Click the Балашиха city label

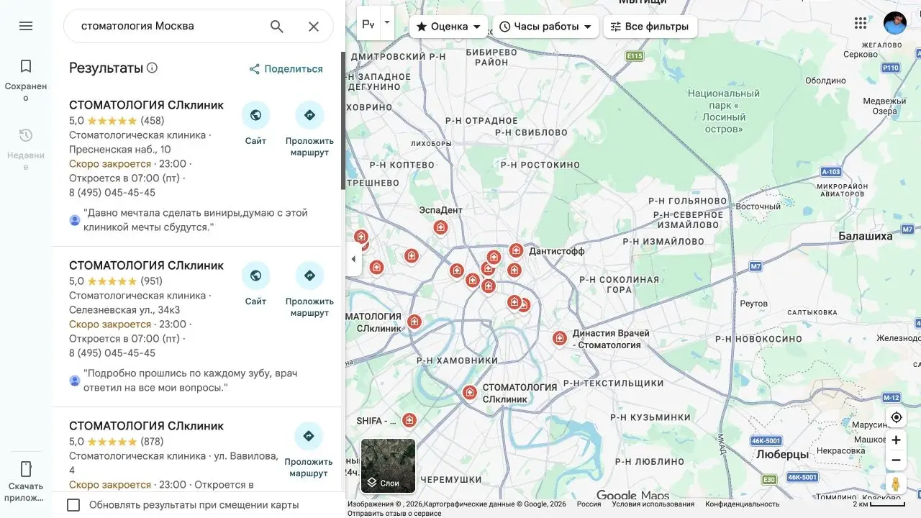(x=865, y=236)
